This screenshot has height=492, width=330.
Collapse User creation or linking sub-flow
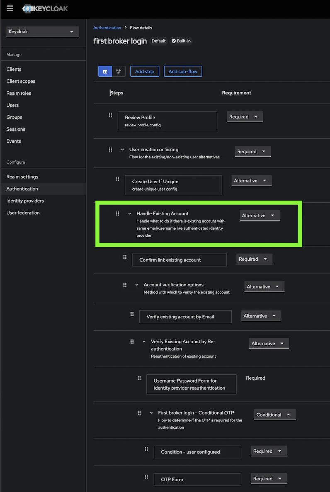(122, 150)
